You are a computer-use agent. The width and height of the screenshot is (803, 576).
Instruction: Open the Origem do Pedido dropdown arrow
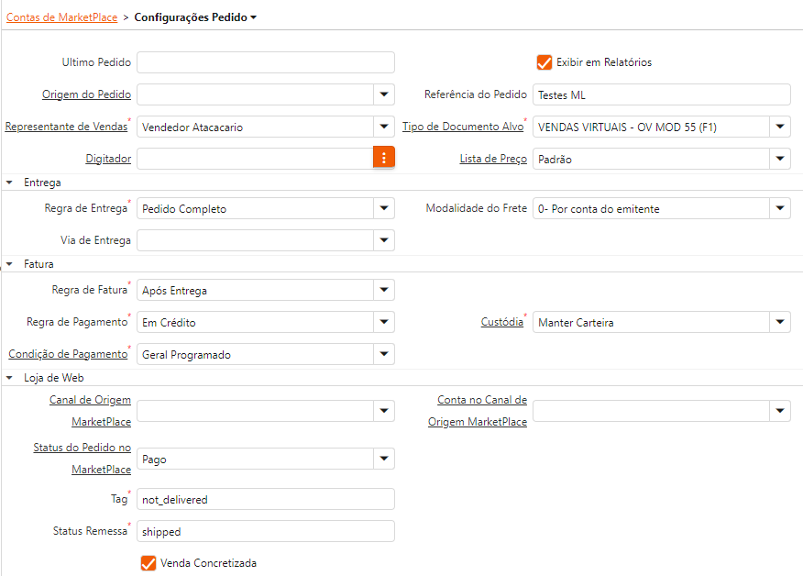click(383, 94)
